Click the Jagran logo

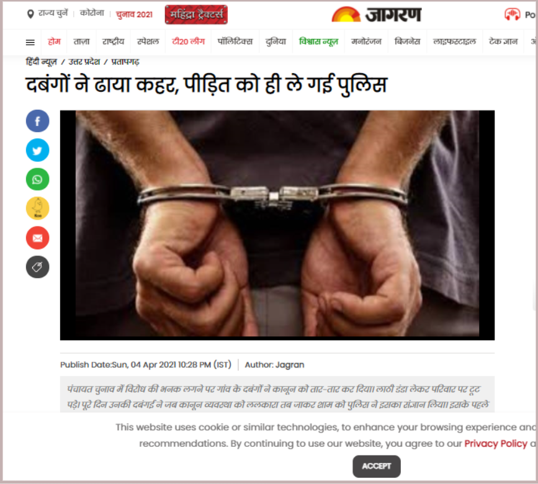point(377,14)
